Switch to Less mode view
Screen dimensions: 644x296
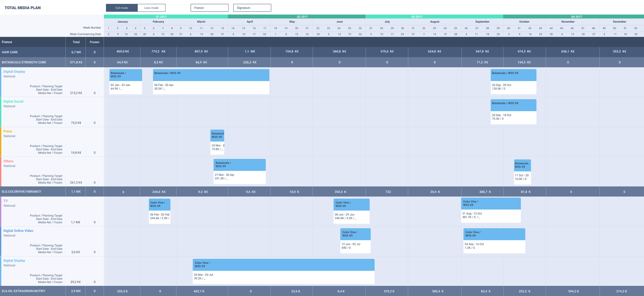[x=151, y=8]
